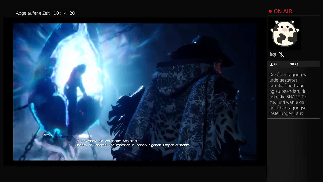
Task: Click the subtitle line 'Er bewahrte sie'
Action: (x=109, y=141)
